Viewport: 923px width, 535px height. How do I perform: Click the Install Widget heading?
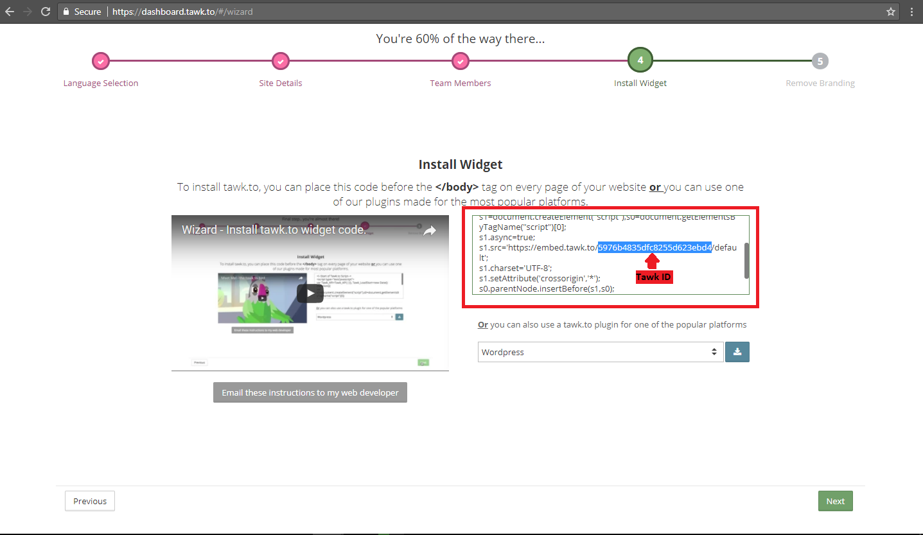461,164
